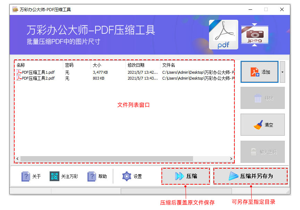Sort by the 大小 column header
The height and width of the screenshot is (210, 300).
coord(108,65)
